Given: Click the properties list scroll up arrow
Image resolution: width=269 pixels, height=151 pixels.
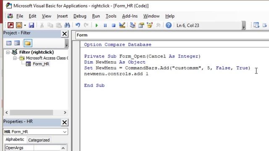Looking at the screenshot, I should point(63,148).
